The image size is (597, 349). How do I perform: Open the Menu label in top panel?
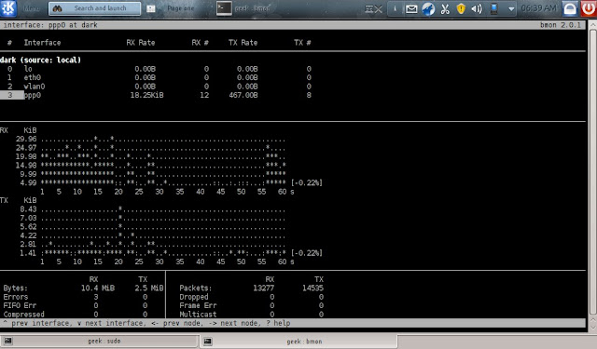[x=31, y=8]
